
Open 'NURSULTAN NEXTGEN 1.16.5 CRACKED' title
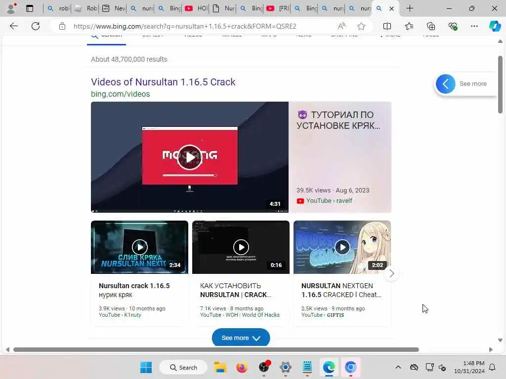click(341, 290)
